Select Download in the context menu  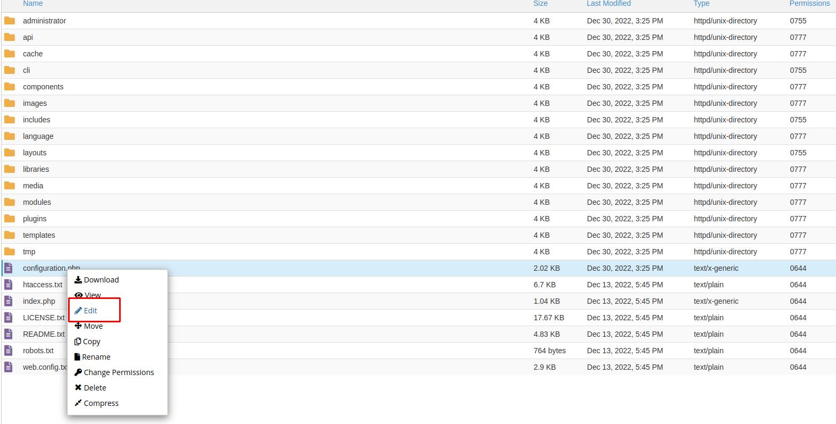coord(101,280)
